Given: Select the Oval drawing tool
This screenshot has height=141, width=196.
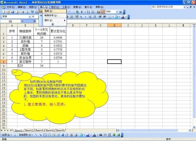Looking at the screenshot, I should pyautogui.click(x=49, y=135).
